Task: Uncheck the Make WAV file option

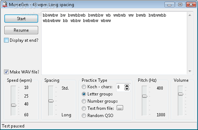Action: [6, 72]
